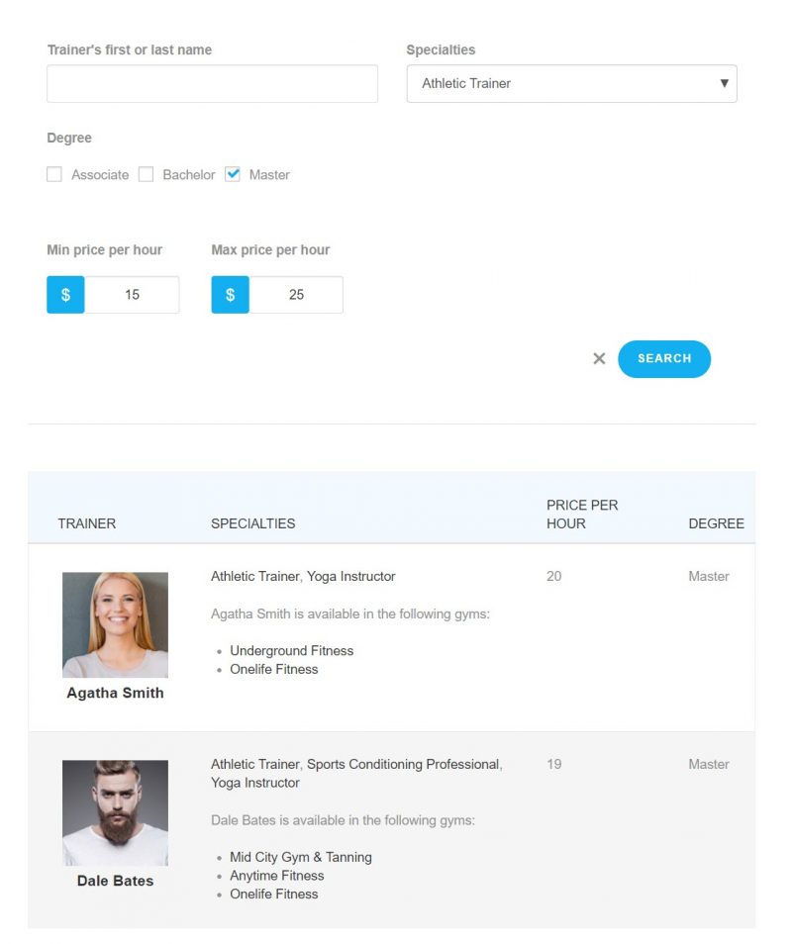Click the Master degree cell for Agatha Smith
The width and height of the screenshot is (792, 944).
(x=709, y=577)
